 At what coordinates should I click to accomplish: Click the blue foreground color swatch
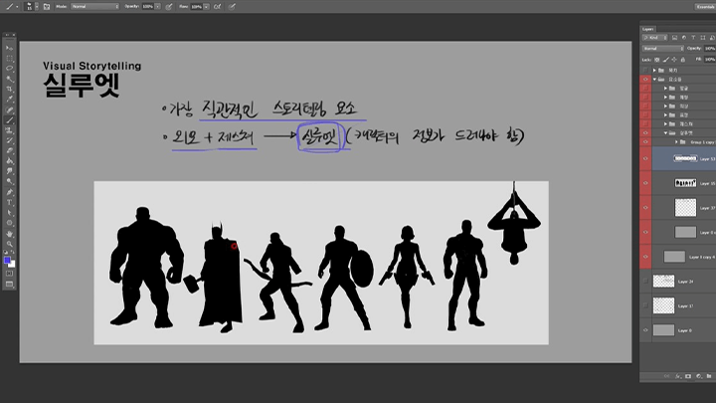pyautogui.click(x=7, y=261)
